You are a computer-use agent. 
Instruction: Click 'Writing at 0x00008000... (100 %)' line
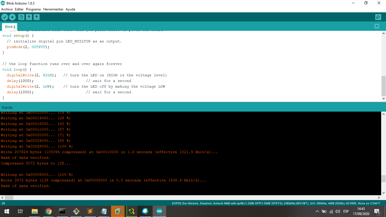point(37,175)
